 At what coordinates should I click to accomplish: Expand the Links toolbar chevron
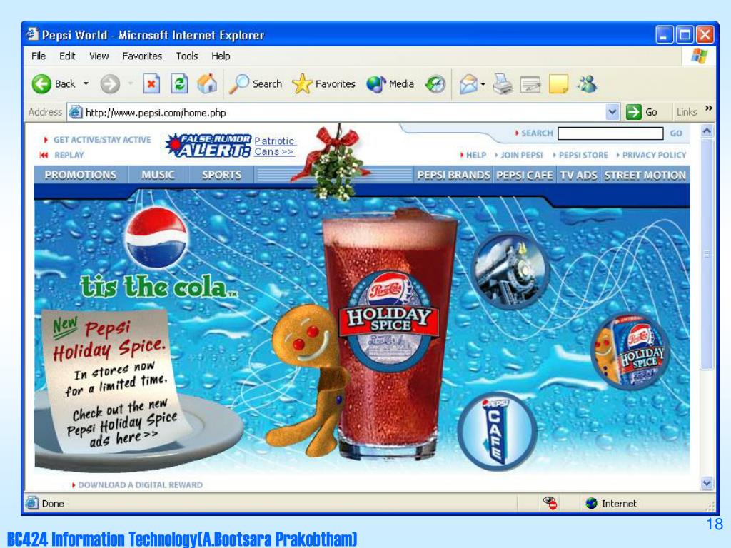pyautogui.click(x=709, y=108)
